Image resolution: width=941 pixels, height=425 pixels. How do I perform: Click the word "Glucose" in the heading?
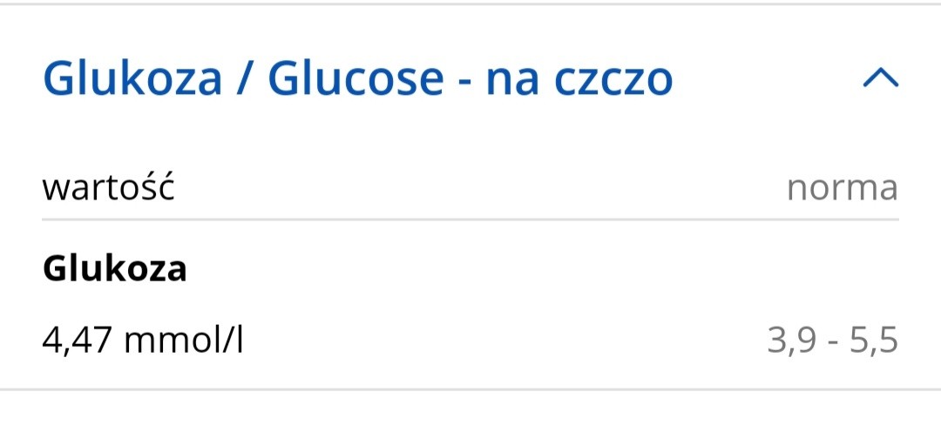pos(355,79)
